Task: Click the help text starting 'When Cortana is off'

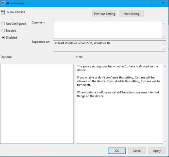Action: coord(118,94)
